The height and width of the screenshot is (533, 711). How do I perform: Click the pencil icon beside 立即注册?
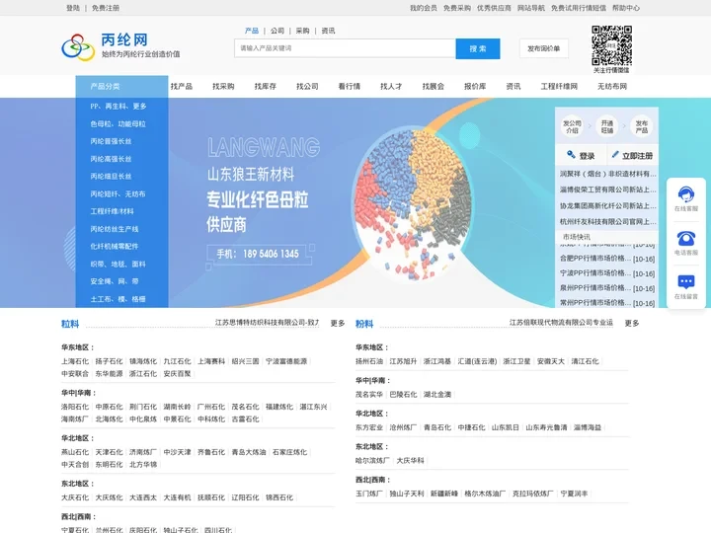coord(615,155)
